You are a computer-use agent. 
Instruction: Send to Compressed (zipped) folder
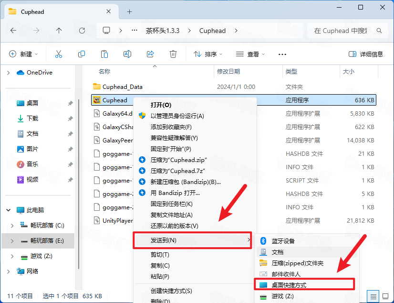pyautogui.click(x=307, y=263)
